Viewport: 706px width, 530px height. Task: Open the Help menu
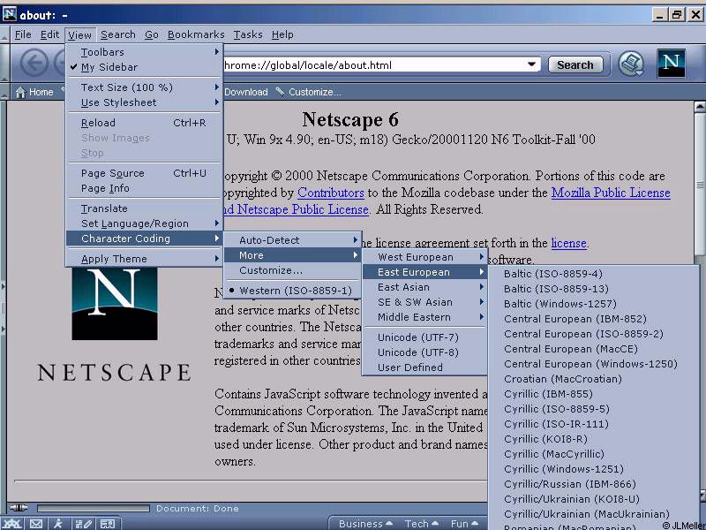pos(282,34)
